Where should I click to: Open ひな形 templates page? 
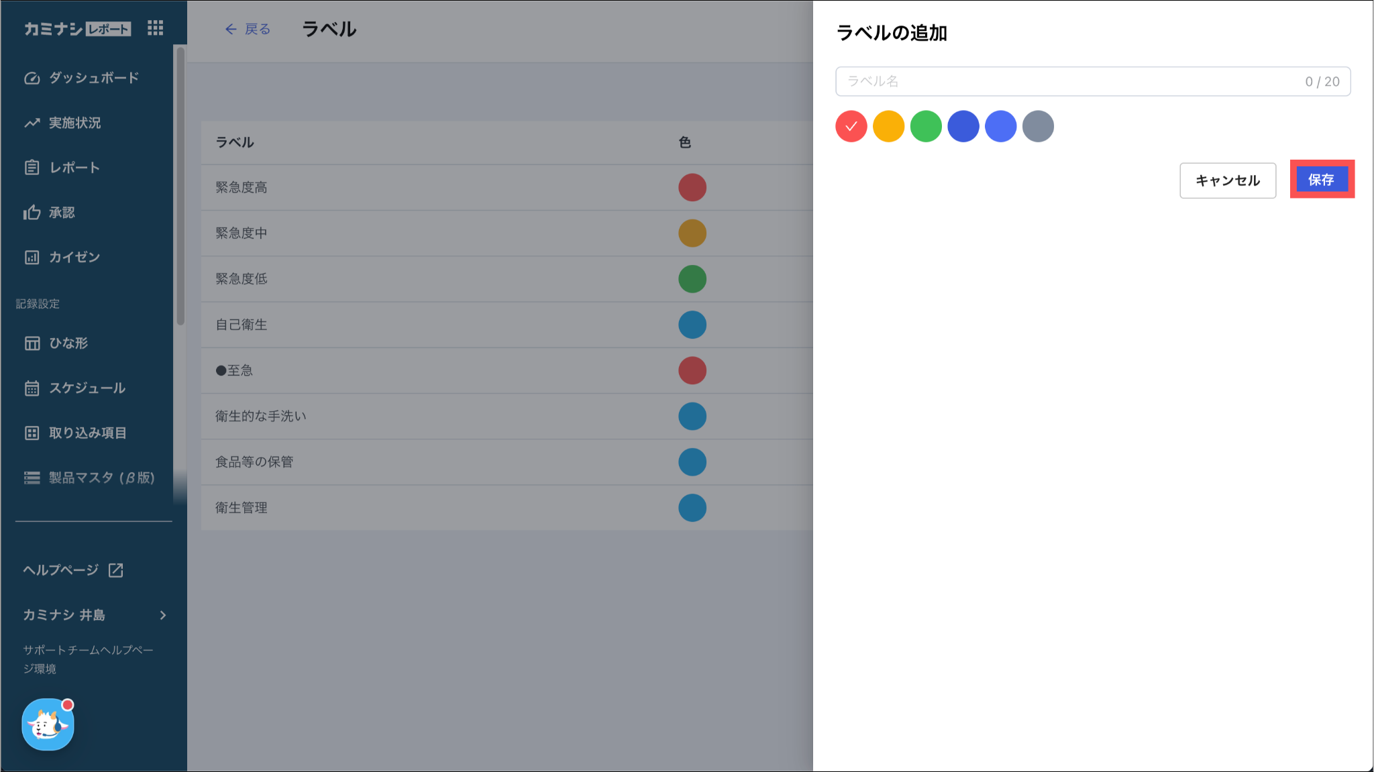pyautogui.click(x=68, y=343)
